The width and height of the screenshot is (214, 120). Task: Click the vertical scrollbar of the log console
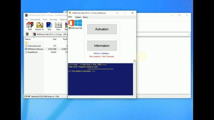click(134, 79)
